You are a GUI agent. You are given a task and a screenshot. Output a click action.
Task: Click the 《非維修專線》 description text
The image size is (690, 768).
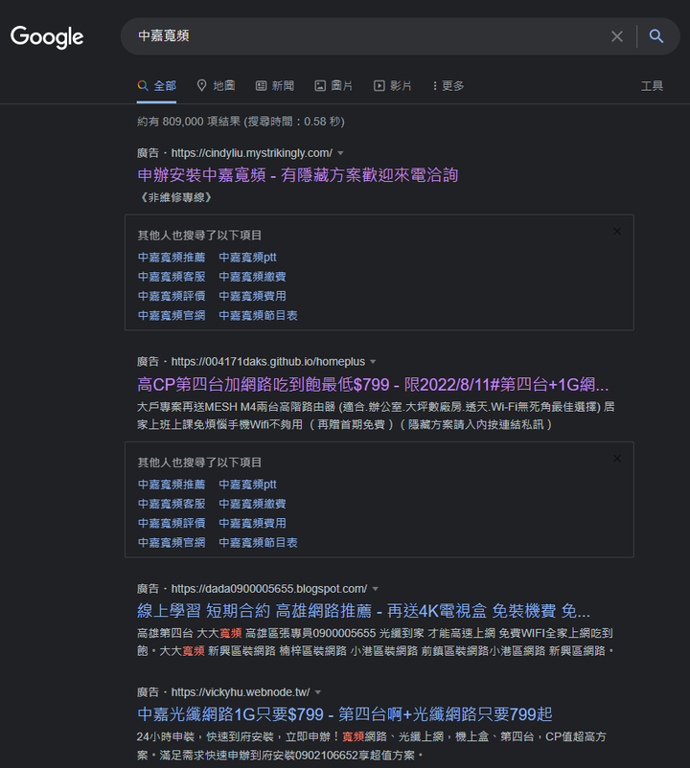[x=176, y=197]
